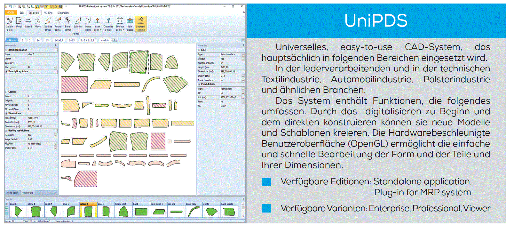Select seat 2 piece thumbnail

pyautogui.click(x=53, y=210)
